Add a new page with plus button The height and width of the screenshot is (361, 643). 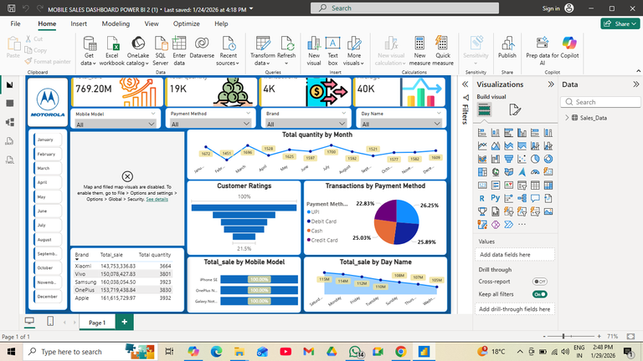tap(124, 322)
